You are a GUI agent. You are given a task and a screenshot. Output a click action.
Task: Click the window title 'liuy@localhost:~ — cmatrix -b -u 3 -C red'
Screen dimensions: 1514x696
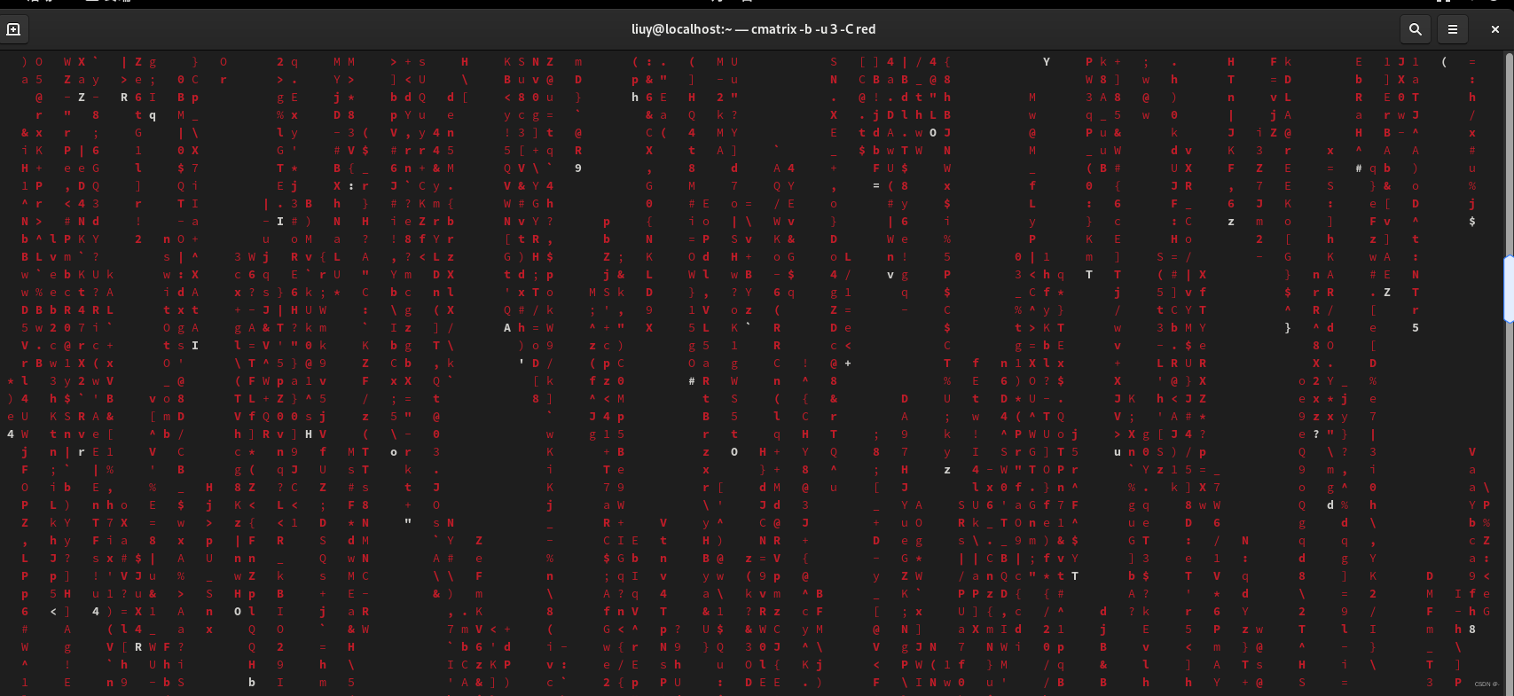(753, 29)
